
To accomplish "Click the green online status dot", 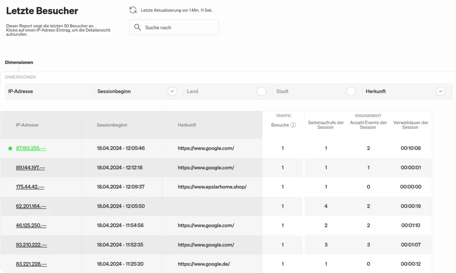I will tap(10, 148).
